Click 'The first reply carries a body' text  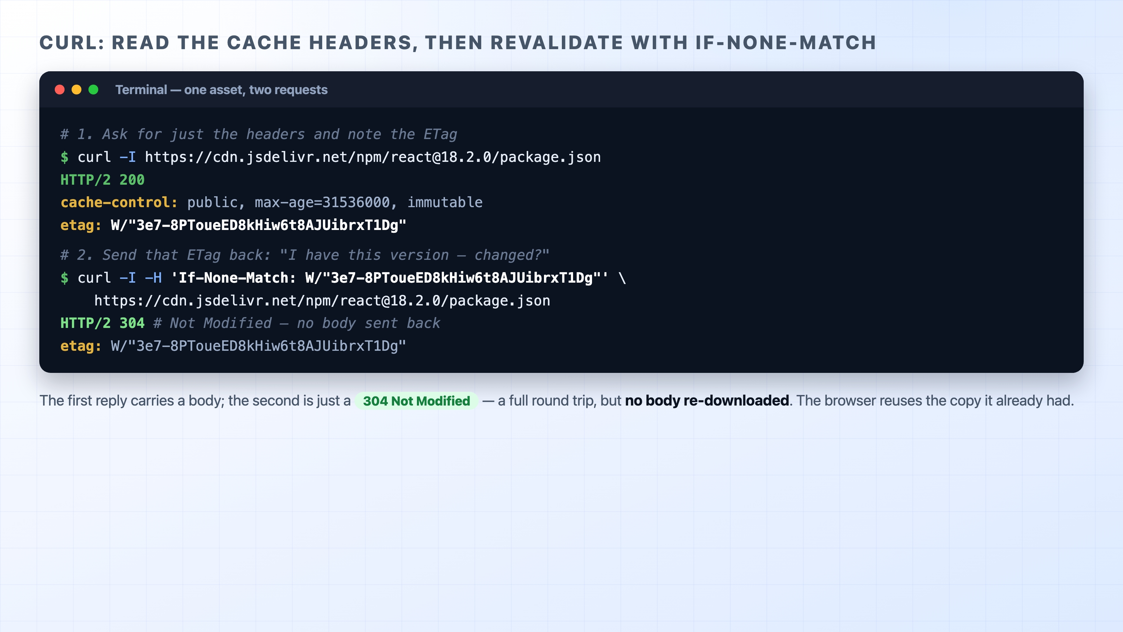coord(132,400)
